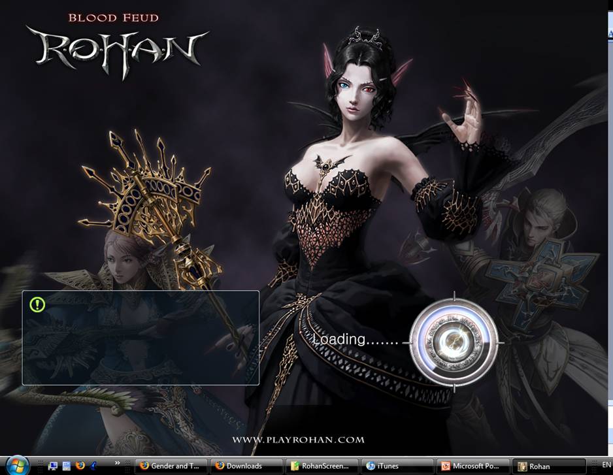The height and width of the screenshot is (475, 613).
Task: Click the circular loading progress emblem
Action: [454, 342]
